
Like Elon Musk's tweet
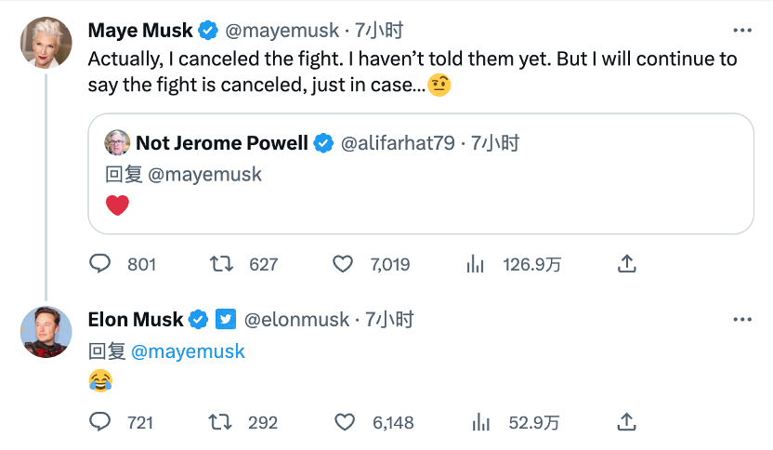tap(344, 422)
